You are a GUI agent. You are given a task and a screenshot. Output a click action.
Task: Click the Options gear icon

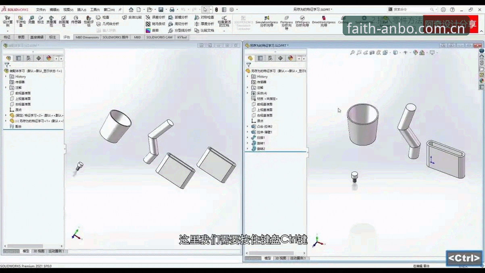[231, 9]
